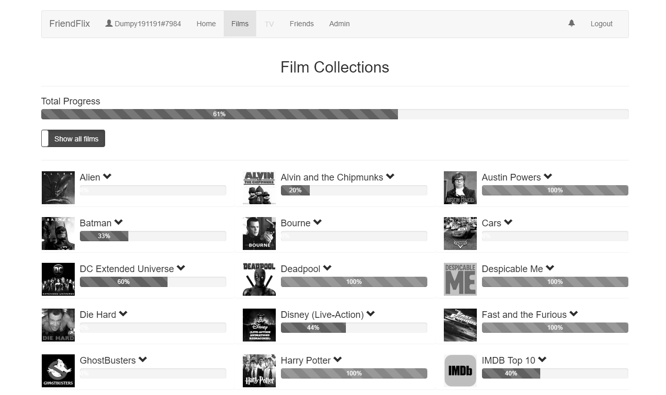Open the Disney Live-Action poster thumbnail
The height and width of the screenshot is (395, 666).
pyautogui.click(x=259, y=325)
